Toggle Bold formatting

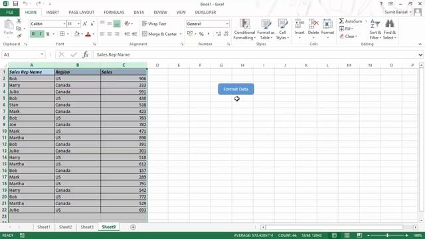click(33, 34)
